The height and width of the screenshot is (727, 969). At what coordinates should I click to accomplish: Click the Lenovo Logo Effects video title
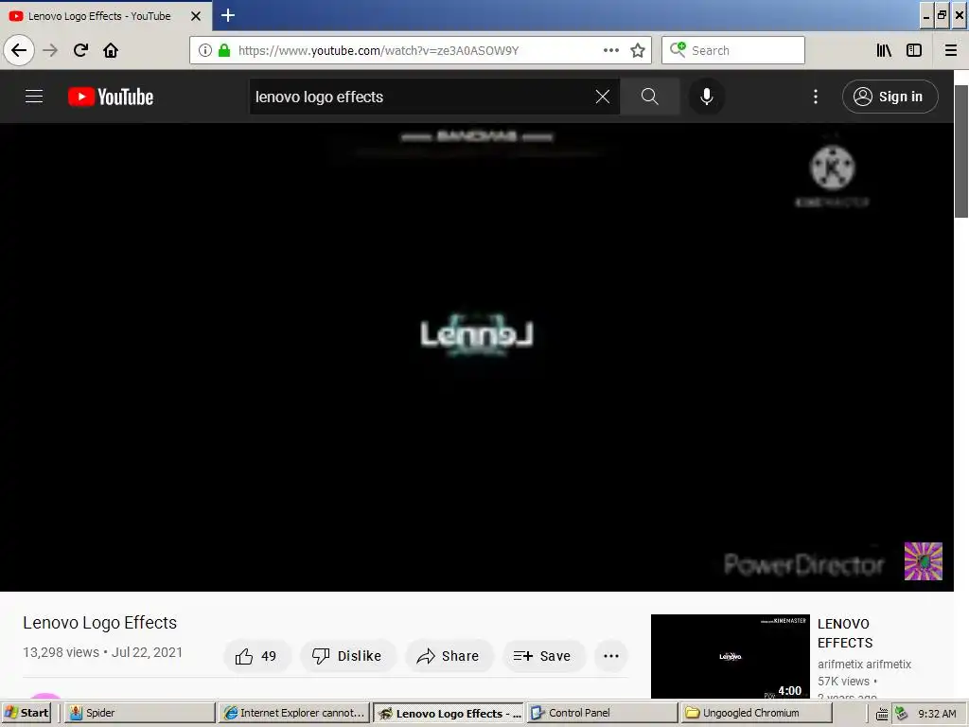pos(100,623)
